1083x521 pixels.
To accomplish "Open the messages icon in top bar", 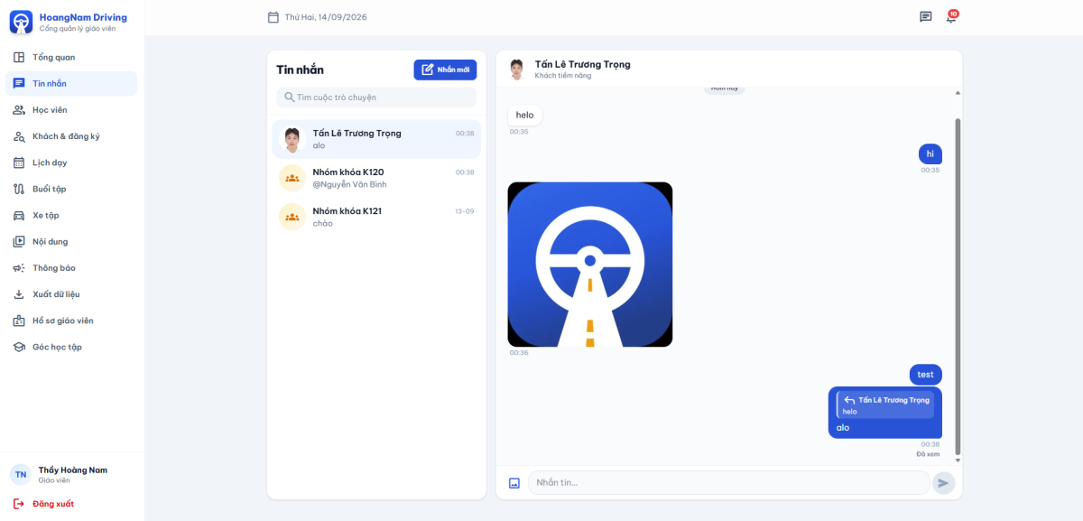I will coord(925,17).
